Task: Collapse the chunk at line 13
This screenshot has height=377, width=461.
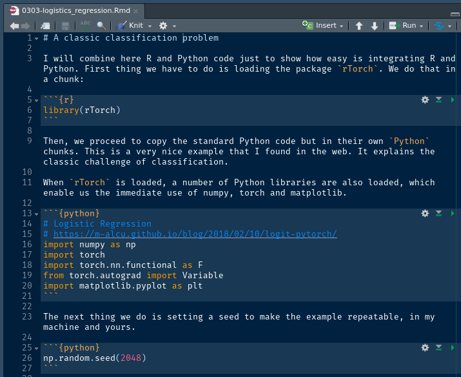Action: 37,214
